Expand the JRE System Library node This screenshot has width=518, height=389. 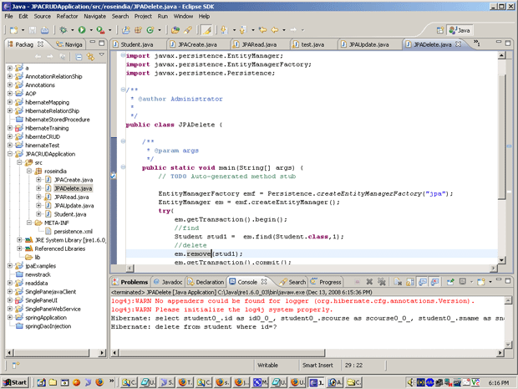(19, 240)
